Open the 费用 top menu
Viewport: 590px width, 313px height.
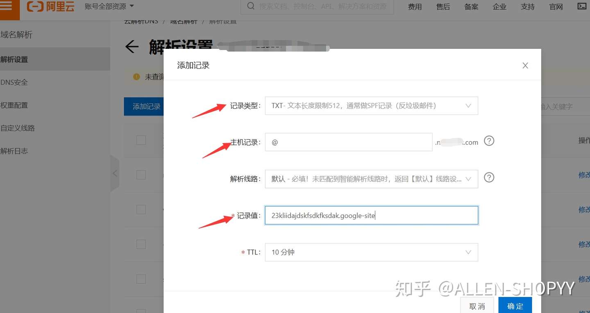point(415,7)
